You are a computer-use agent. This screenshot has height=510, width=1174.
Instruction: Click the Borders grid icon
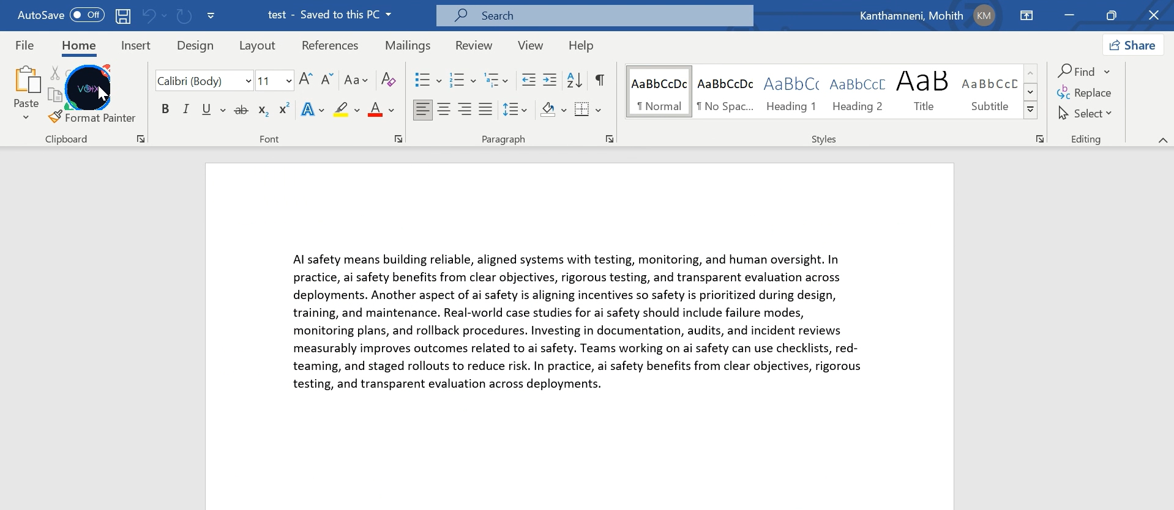(x=582, y=109)
